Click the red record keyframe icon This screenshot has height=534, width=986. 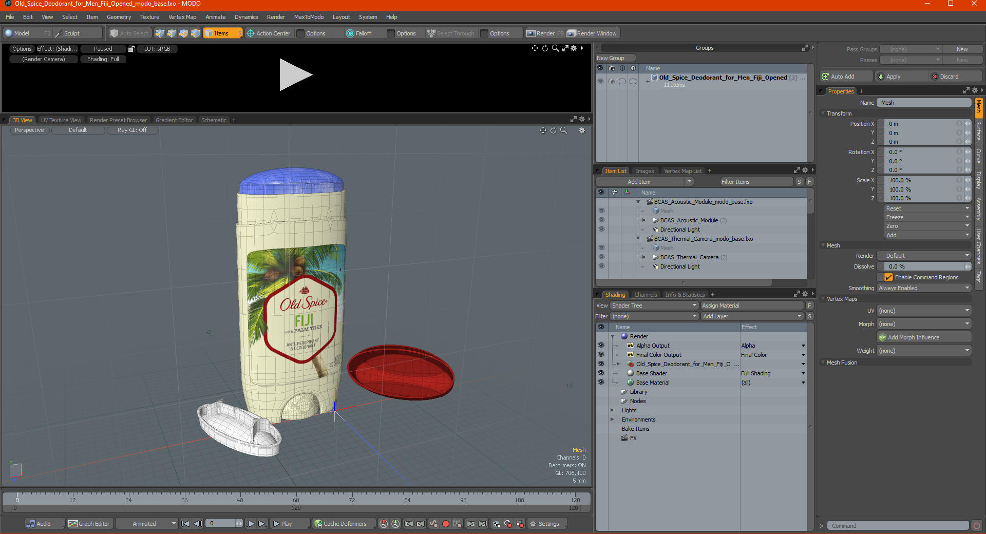(446, 524)
